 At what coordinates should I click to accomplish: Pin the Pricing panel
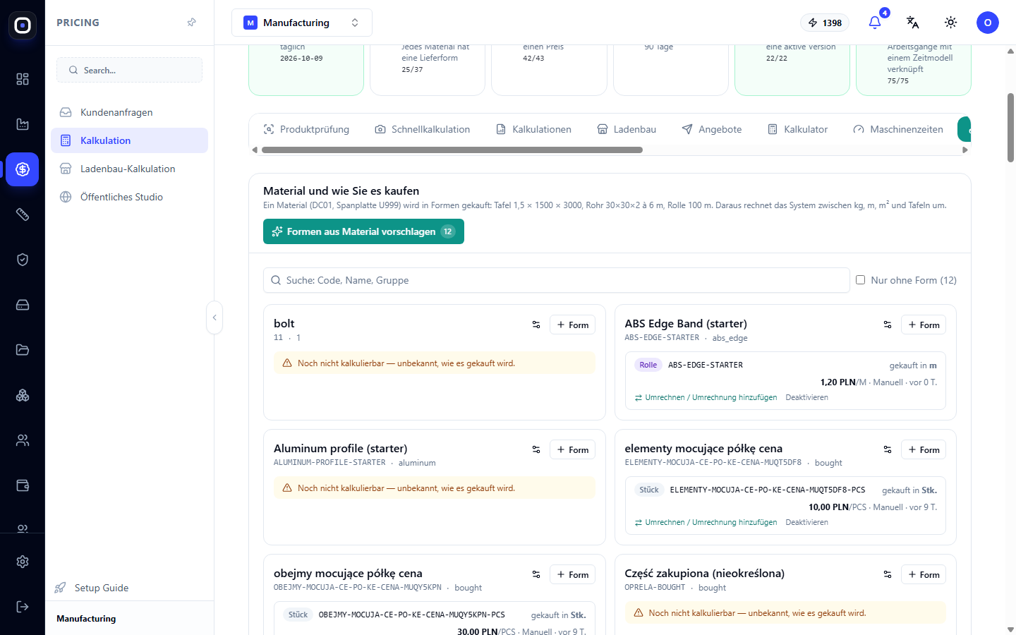click(191, 23)
